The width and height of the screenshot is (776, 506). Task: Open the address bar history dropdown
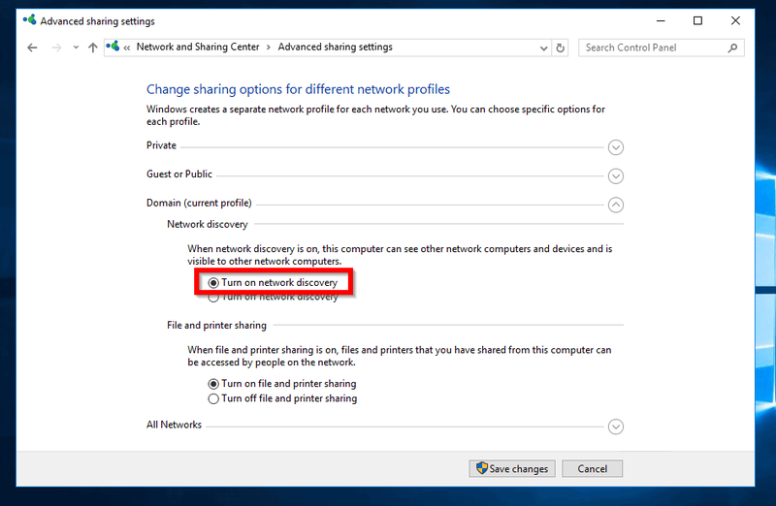(x=543, y=47)
